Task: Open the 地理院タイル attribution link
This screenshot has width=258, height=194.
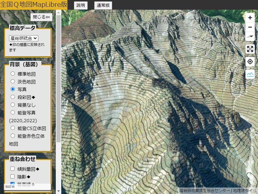Action: pyautogui.click(x=246, y=191)
